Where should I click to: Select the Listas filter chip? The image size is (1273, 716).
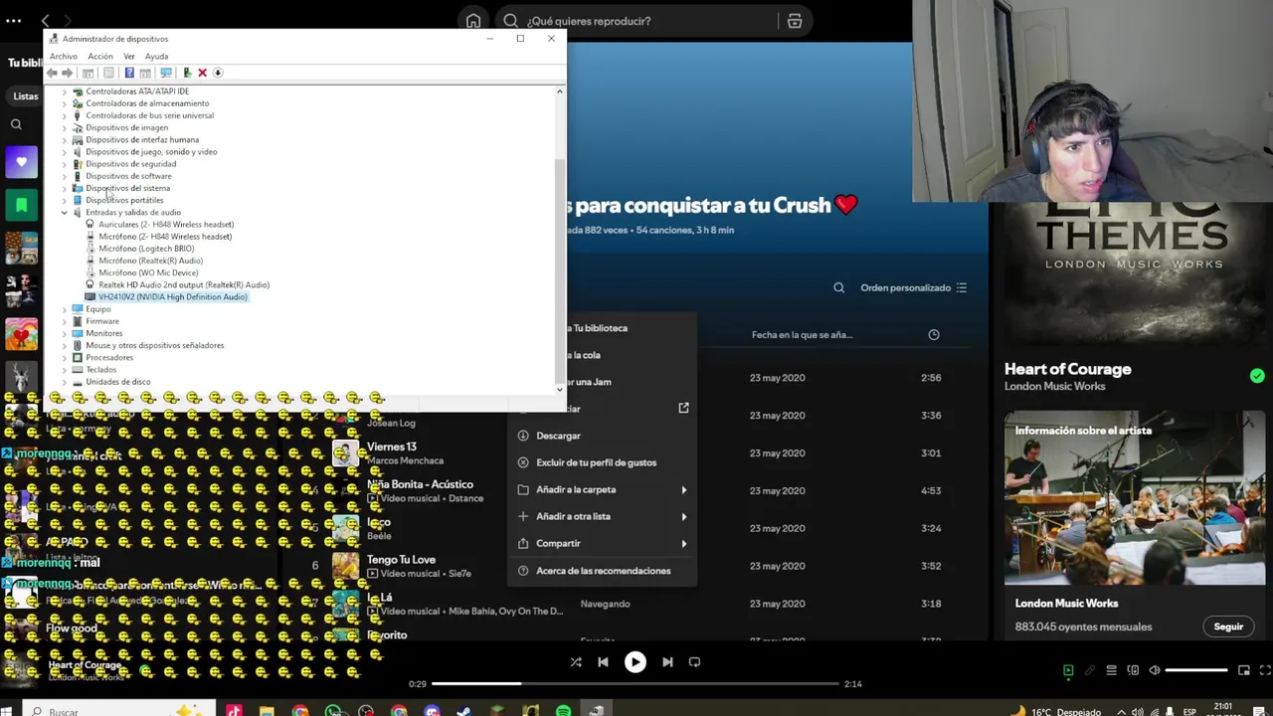point(25,96)
